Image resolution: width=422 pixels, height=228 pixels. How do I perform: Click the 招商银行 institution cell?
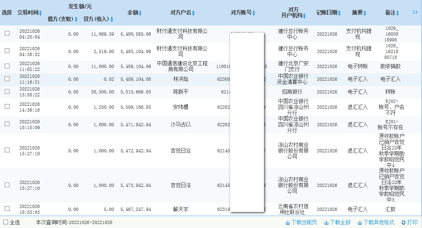coord(292,92)
